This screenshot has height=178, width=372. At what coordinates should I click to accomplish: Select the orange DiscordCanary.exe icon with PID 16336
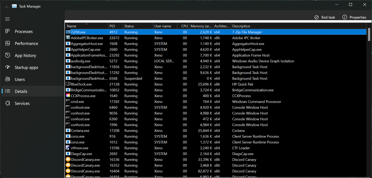pos(68,160)
